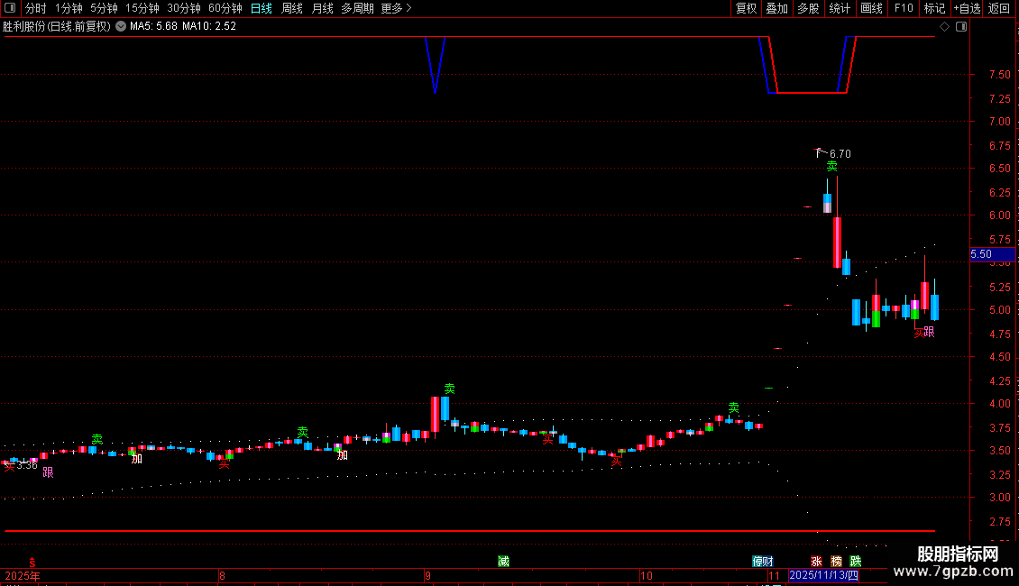Click the 胜利股份(日线.前复权) chart title
Viewport: 1019px width, 586px height.
click(x=57, y=27)
